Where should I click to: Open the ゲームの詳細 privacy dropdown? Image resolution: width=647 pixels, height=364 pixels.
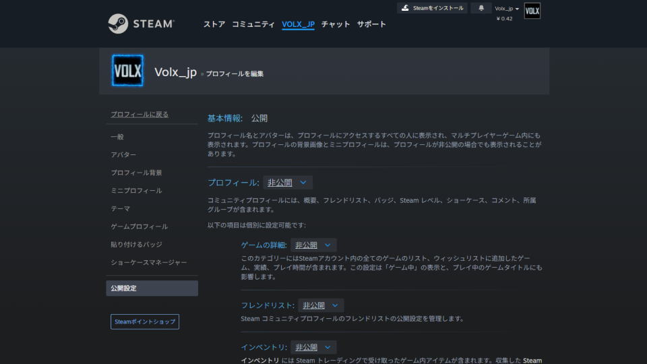[x=313, y=245]
